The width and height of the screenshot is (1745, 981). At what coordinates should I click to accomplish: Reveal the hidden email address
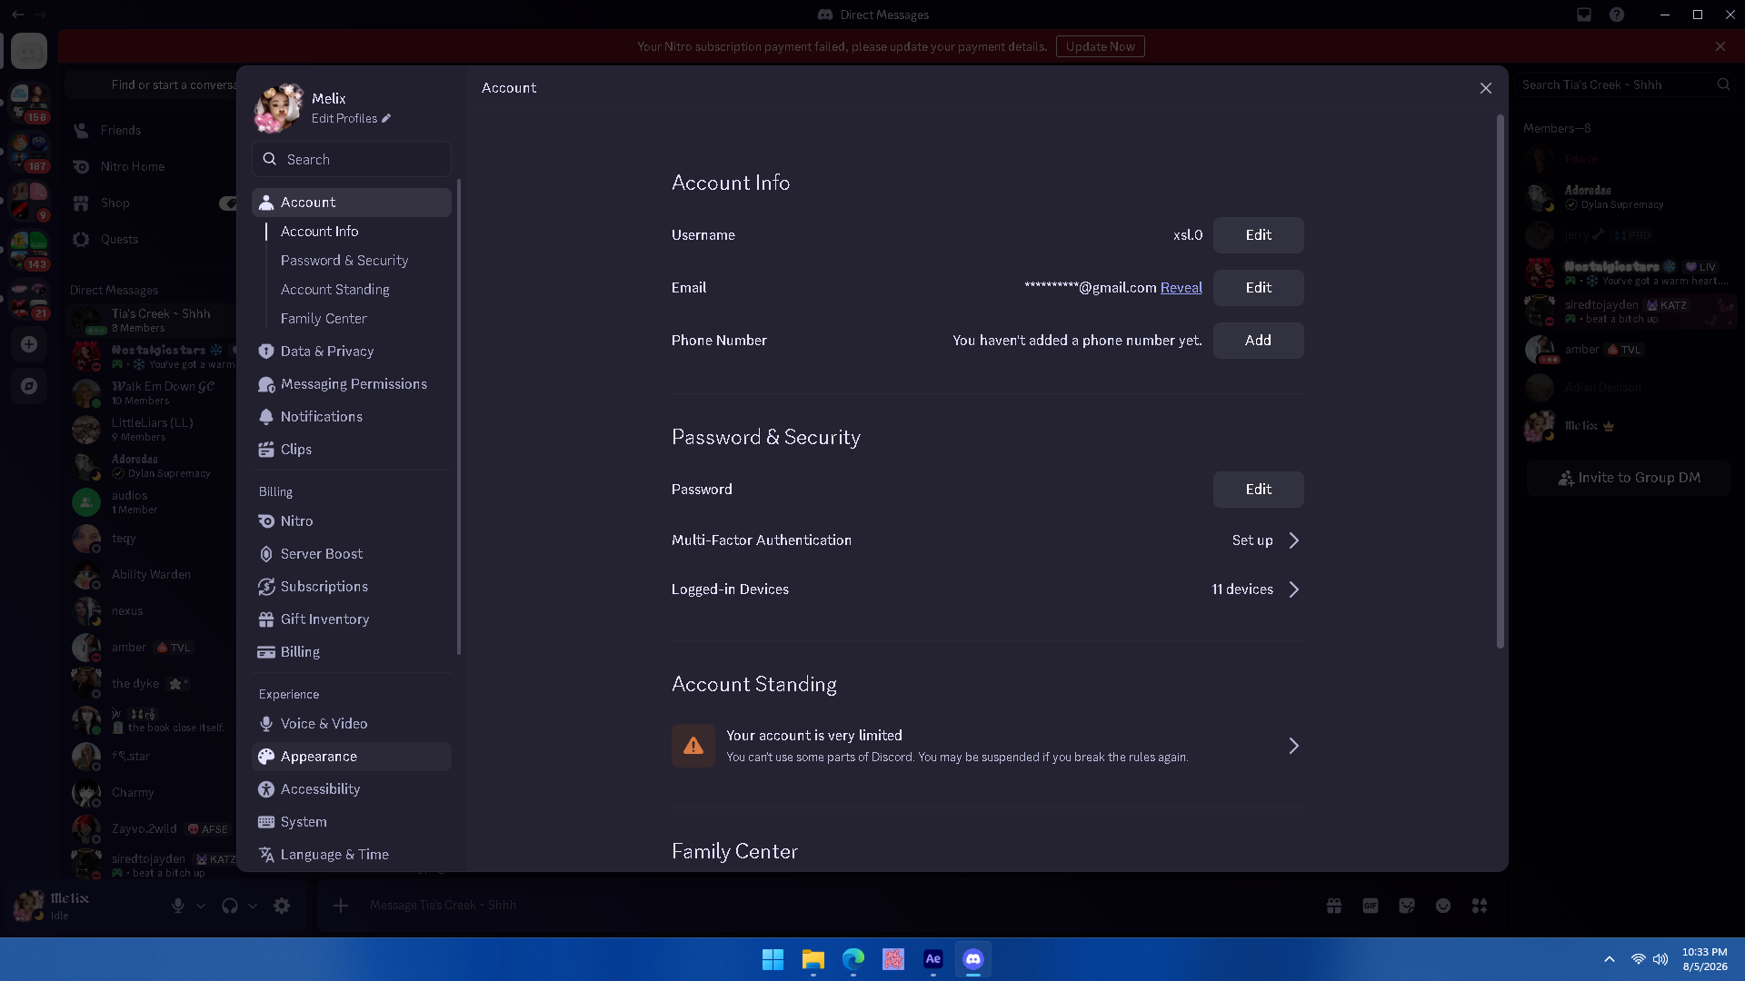click(1182, 288)
